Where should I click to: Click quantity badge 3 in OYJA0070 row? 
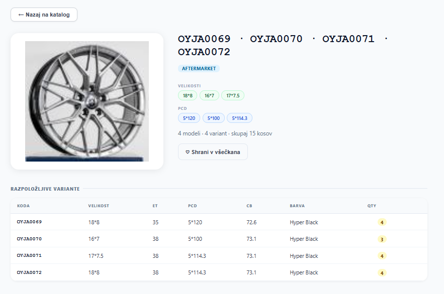point(382,239)
